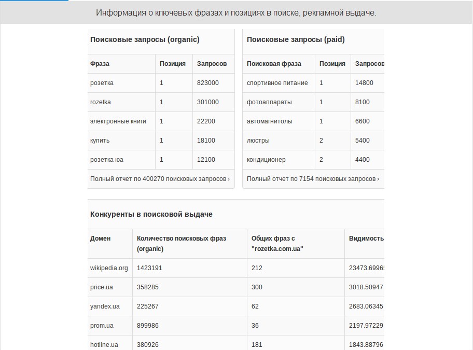Viewport: 473px width, 350px height.
Task: Select the yandex.ua competitor domain
Action: click(105, 306)
